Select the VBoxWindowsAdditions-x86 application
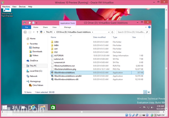The width and height of the screenshot is (169, 118). click(97, 80)
